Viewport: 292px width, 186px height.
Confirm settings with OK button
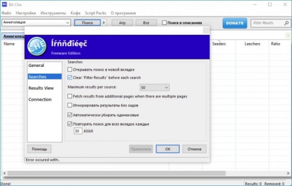[x=167, y=149]
